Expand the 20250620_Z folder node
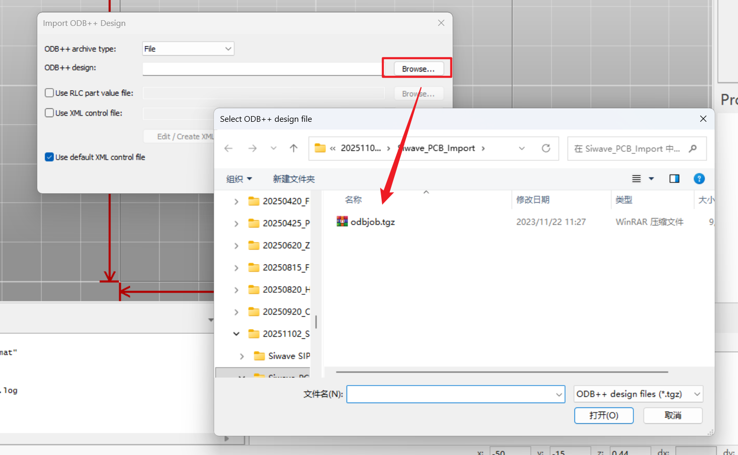The width and height of the screenshot is (738, 455). 236,246
